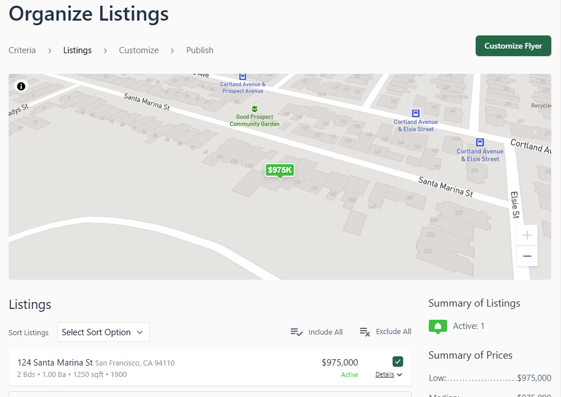Click the map info icon

pyautogui.click(x=21, y=86)
